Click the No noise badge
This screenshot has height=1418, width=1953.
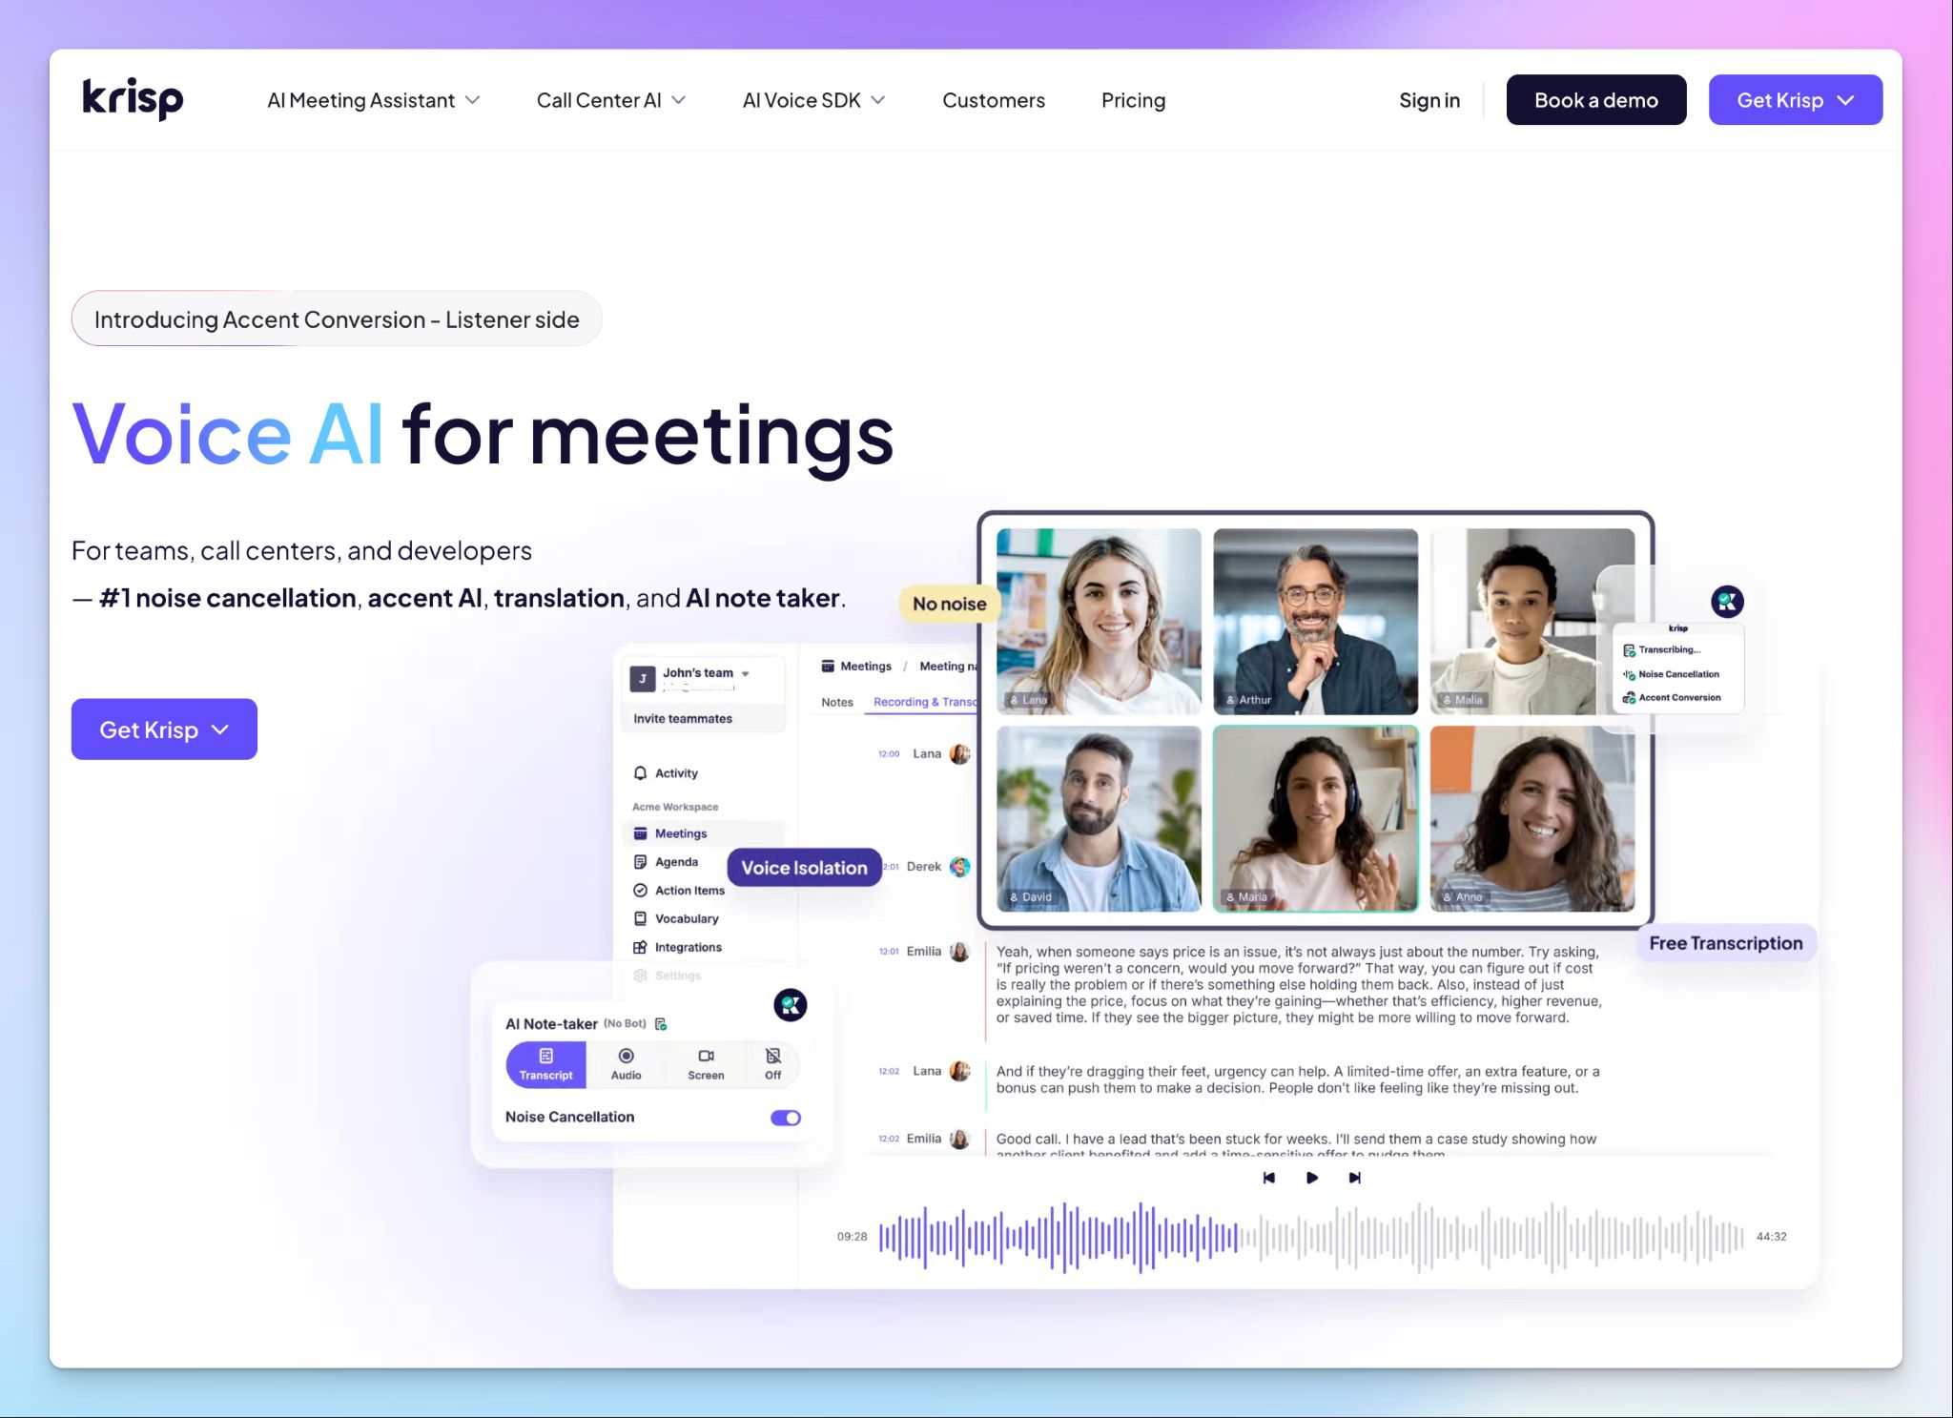tap(949, 604)
